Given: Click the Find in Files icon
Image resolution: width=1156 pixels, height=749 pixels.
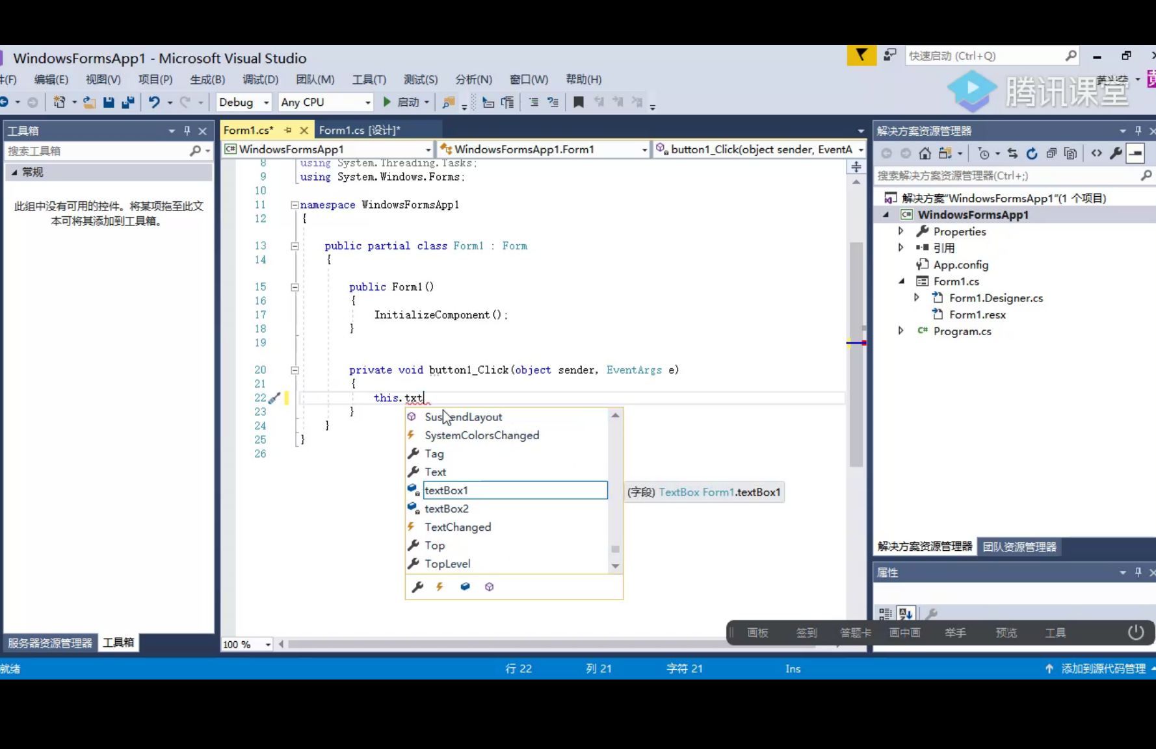Looking at the screenshot, I should 448,102.
